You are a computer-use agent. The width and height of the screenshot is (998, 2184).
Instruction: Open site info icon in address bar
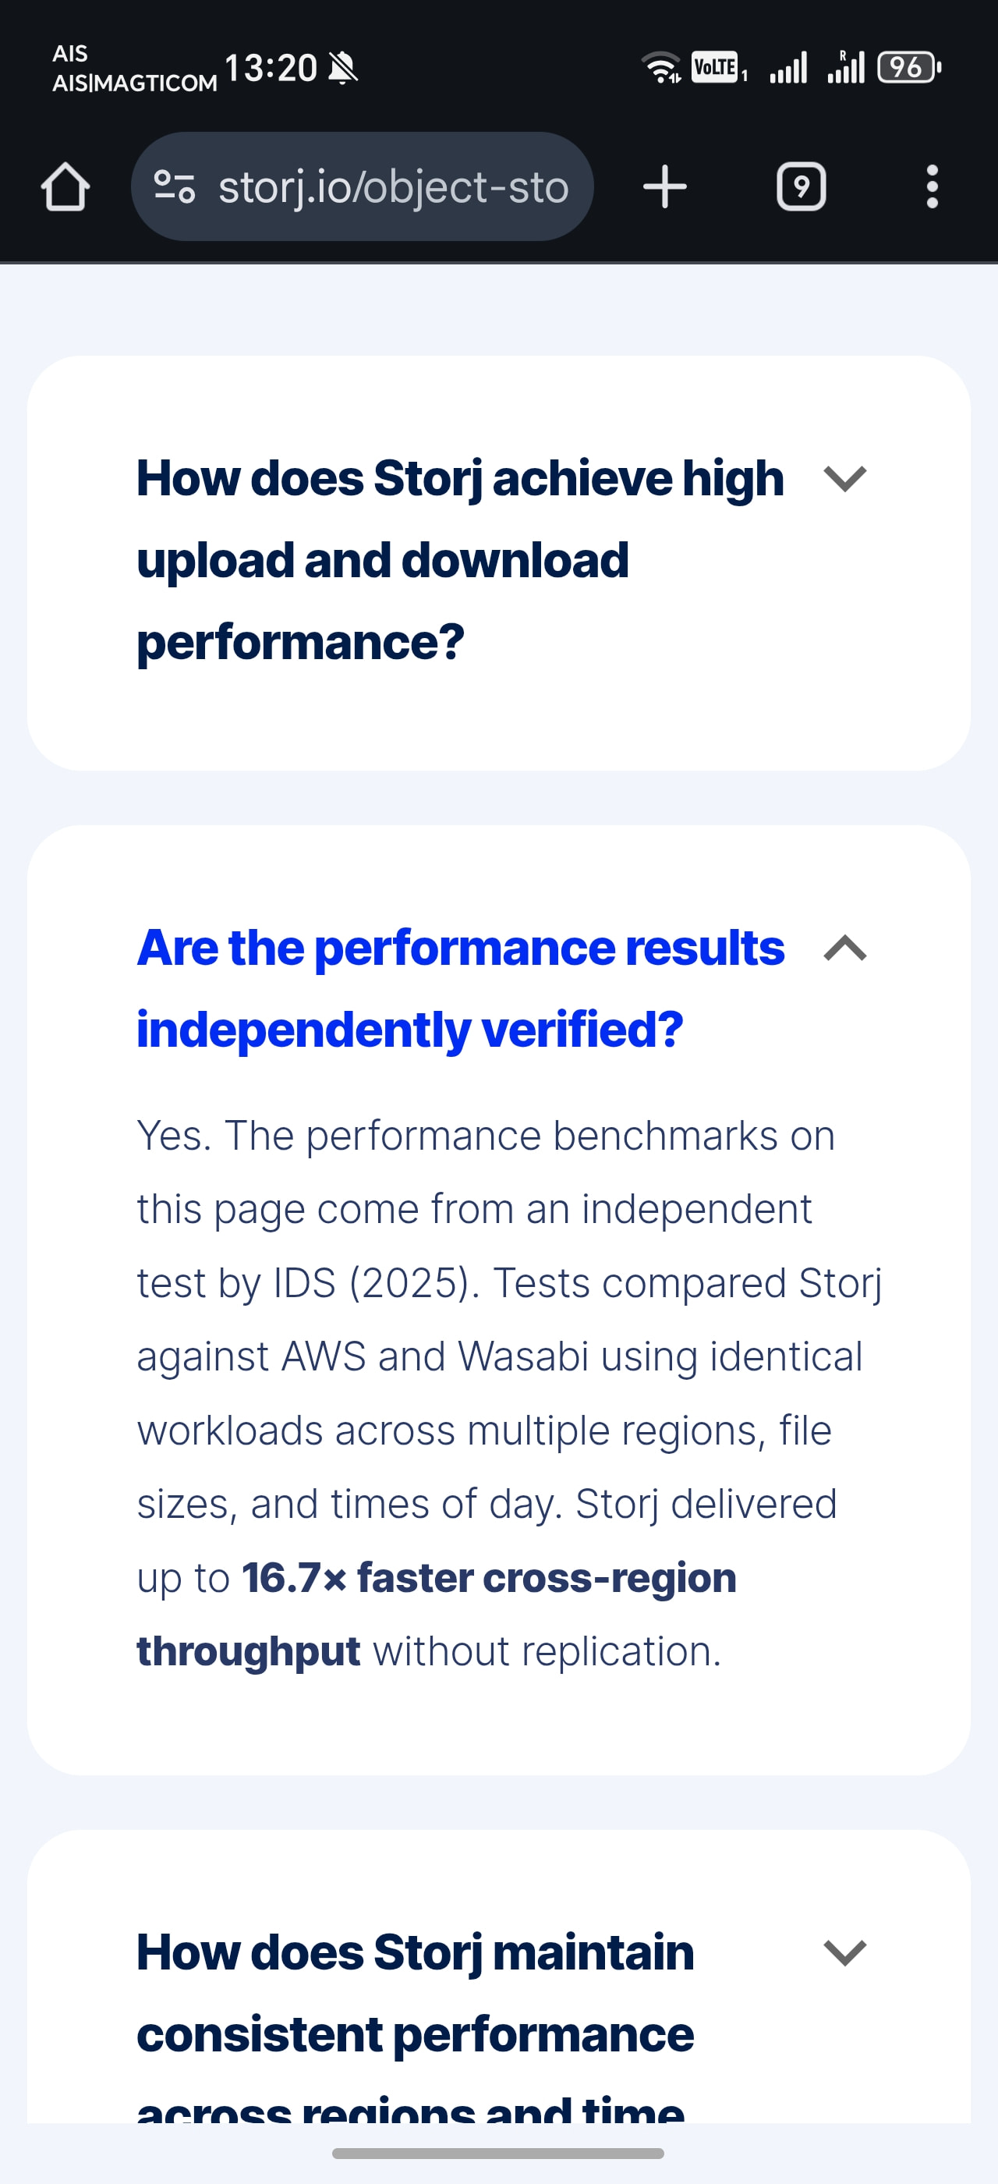coord(175,186)
